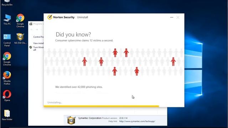
Task: Click Symantec product box icon in details pane
Action: 71,120
